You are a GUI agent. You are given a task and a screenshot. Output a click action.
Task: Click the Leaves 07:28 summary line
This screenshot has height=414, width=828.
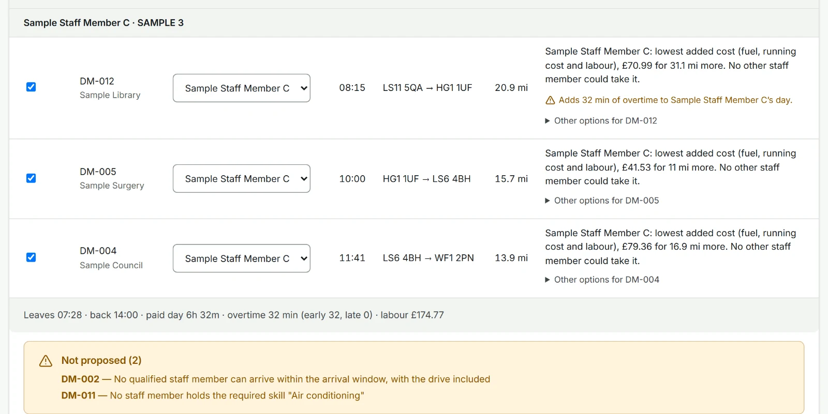click(234, 315)
